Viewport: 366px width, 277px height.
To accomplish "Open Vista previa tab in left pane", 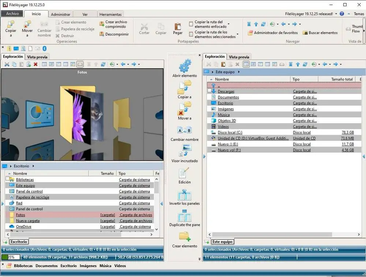I will pyautogui.click(x=37, y=57).
